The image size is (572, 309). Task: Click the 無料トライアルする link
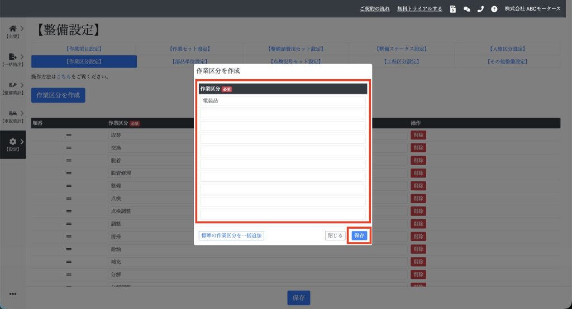click(420, 9)
